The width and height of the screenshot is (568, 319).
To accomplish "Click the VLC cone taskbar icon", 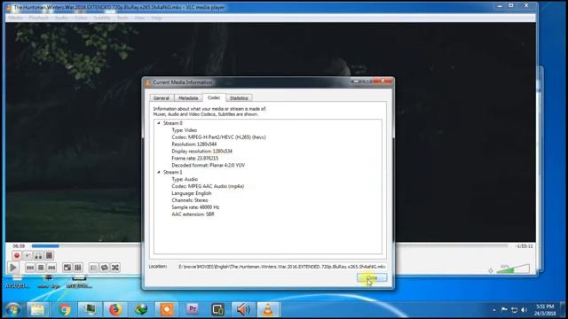I will point(268,309).
